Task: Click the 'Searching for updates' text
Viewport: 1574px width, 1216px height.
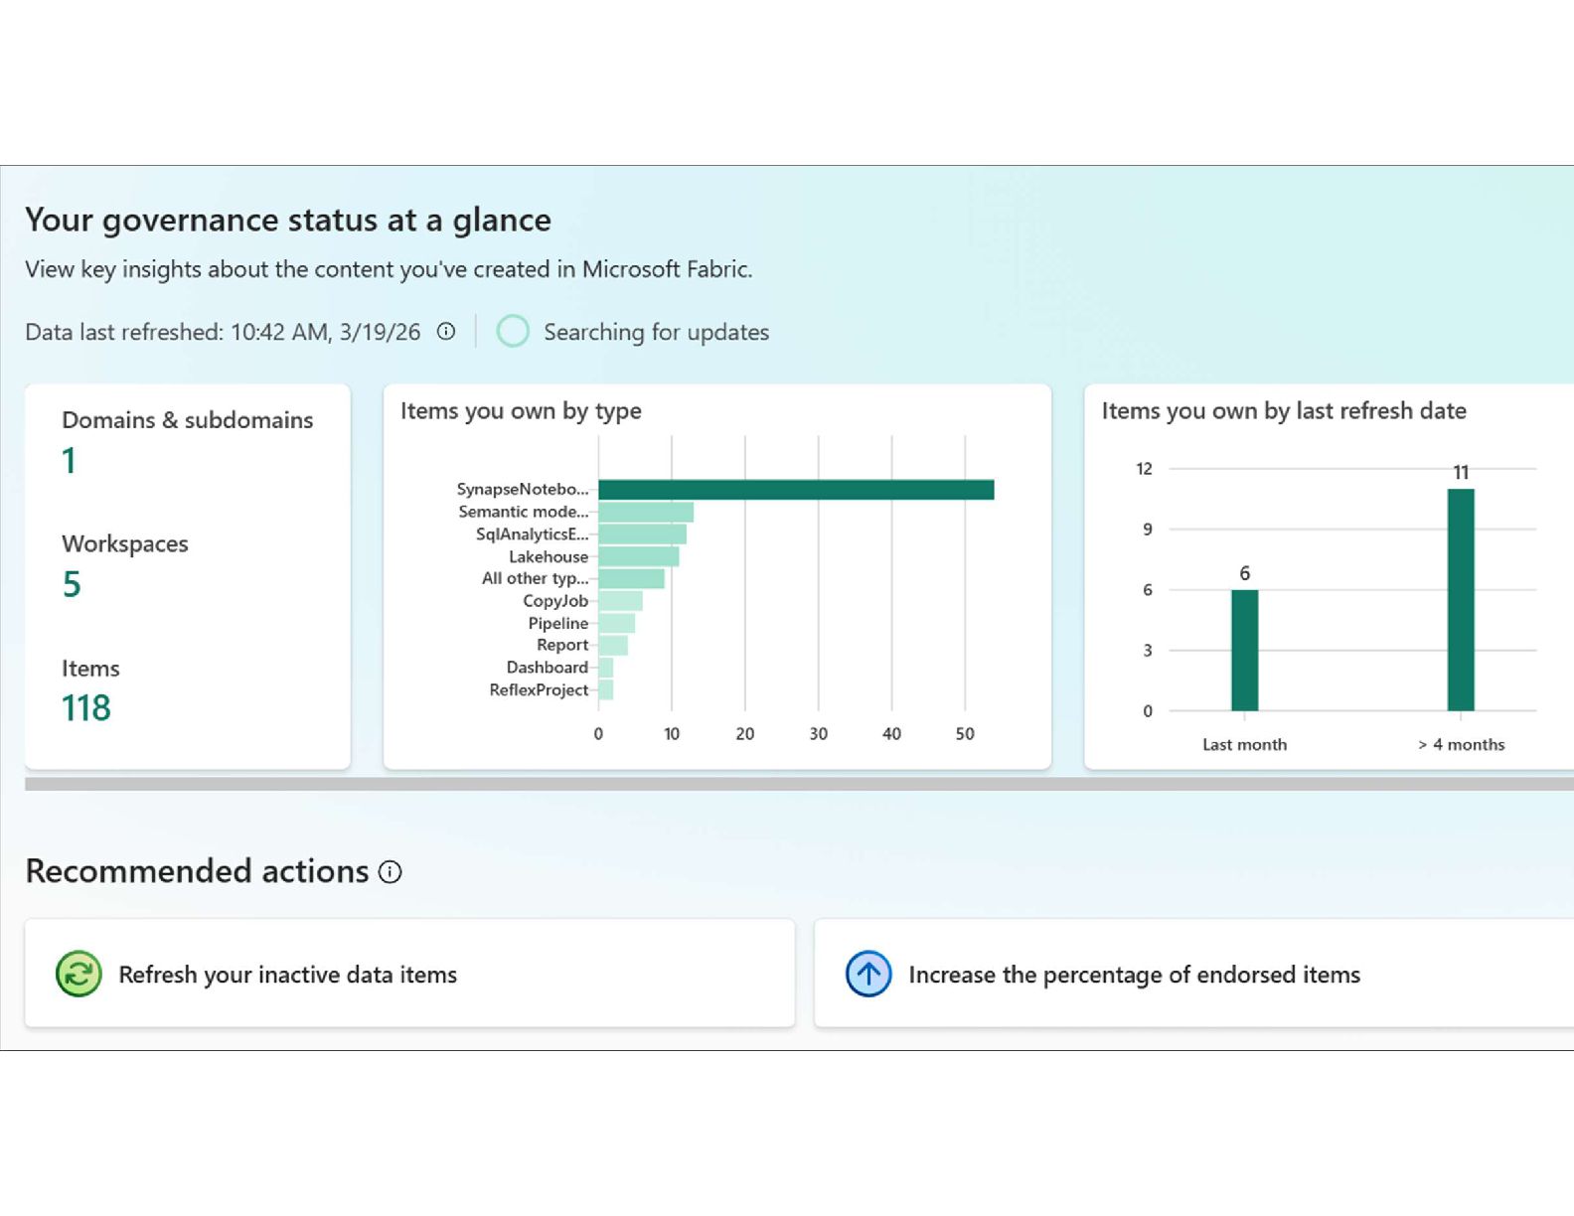Action: coord(656,332)
